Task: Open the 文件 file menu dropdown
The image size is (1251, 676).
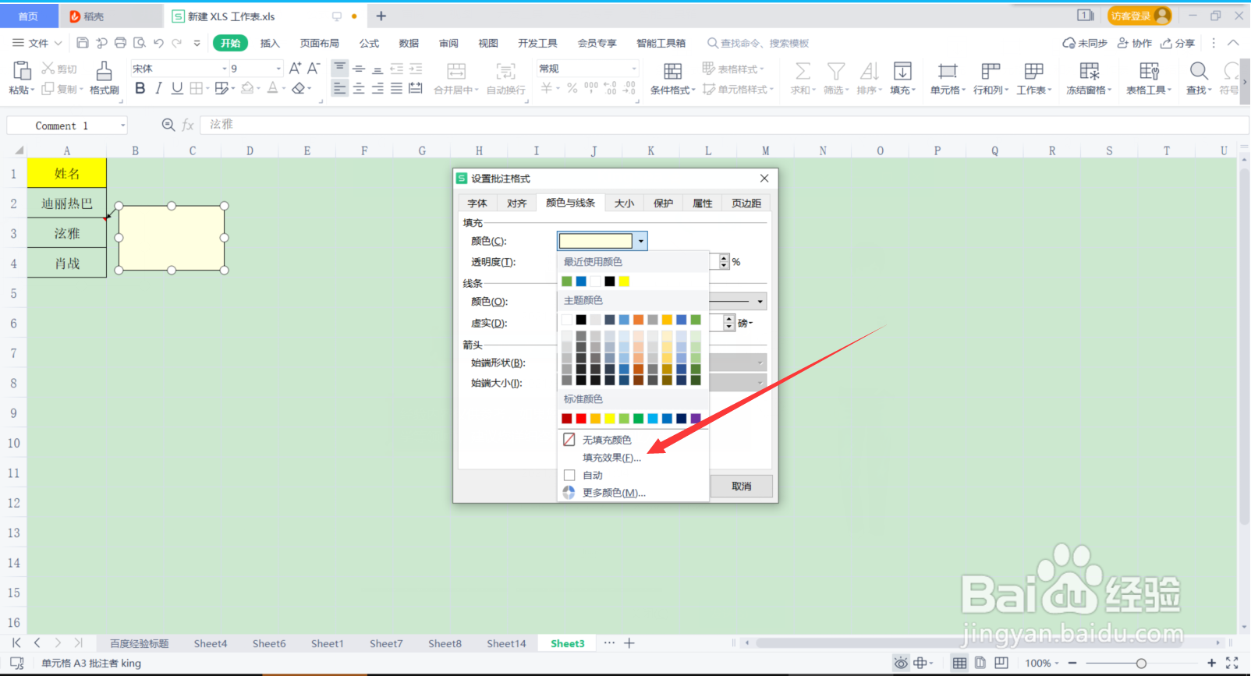Action: [x=37, y=43]
